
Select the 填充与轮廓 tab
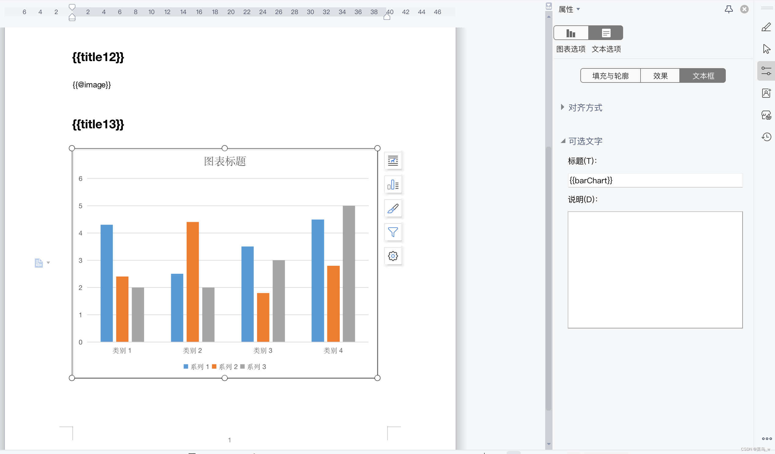(611, 75)
